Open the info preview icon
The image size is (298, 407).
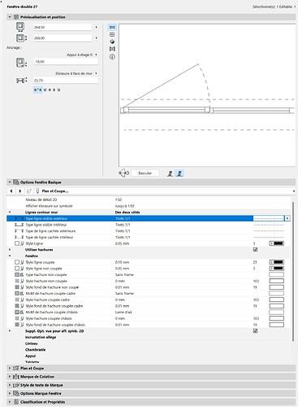click(112, 57)
